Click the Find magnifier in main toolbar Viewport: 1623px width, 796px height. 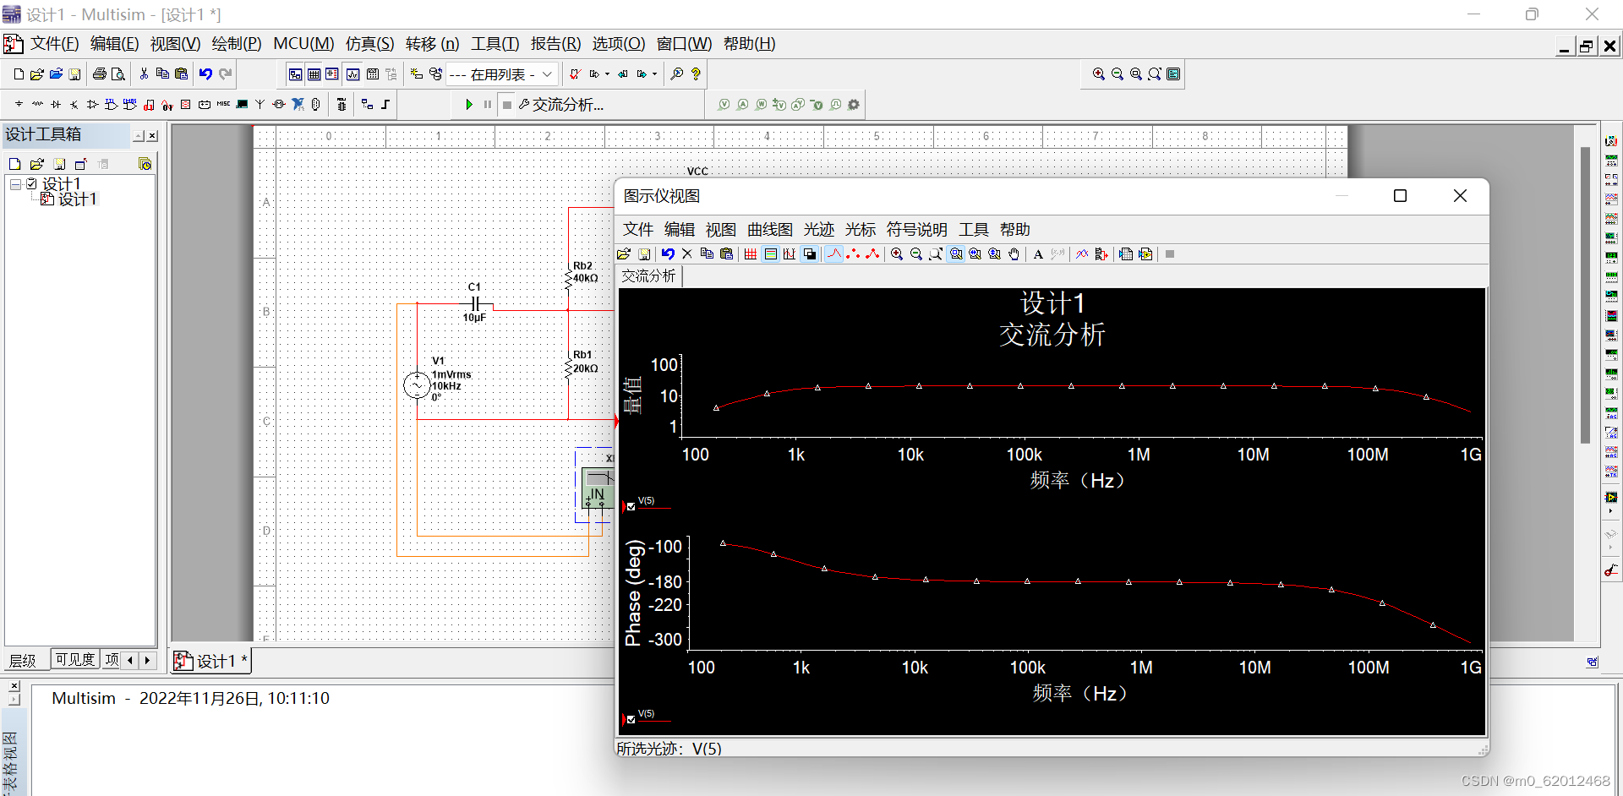677,74
